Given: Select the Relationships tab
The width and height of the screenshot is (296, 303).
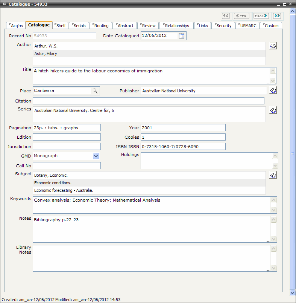Looking at the screenshot, I should pyautogui.click(x=176, y=26).
